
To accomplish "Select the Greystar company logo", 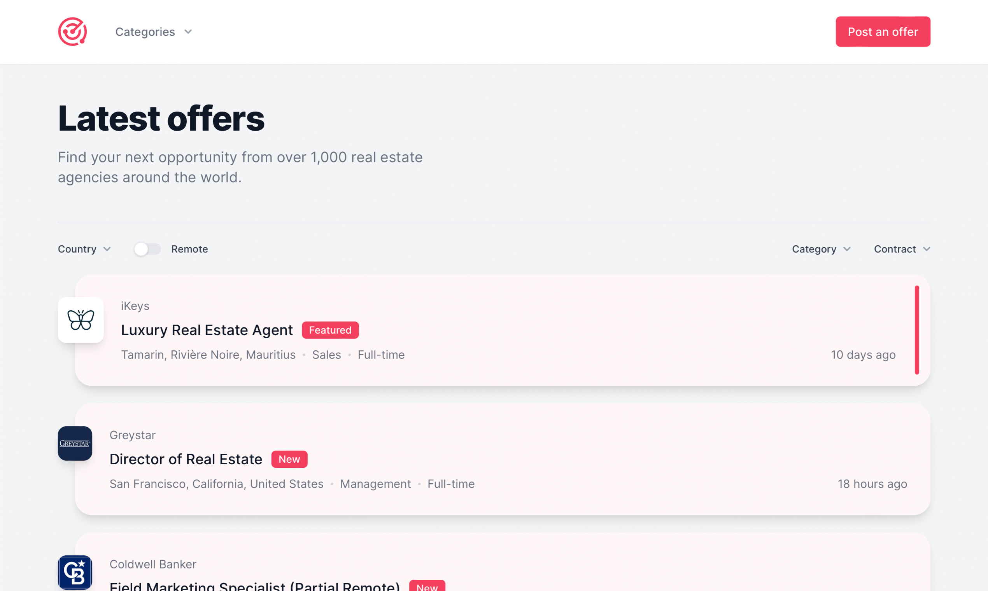I will 75,443.
